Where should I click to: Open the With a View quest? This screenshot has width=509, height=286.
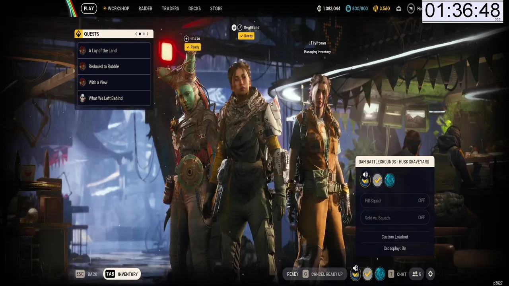[114, 82]
